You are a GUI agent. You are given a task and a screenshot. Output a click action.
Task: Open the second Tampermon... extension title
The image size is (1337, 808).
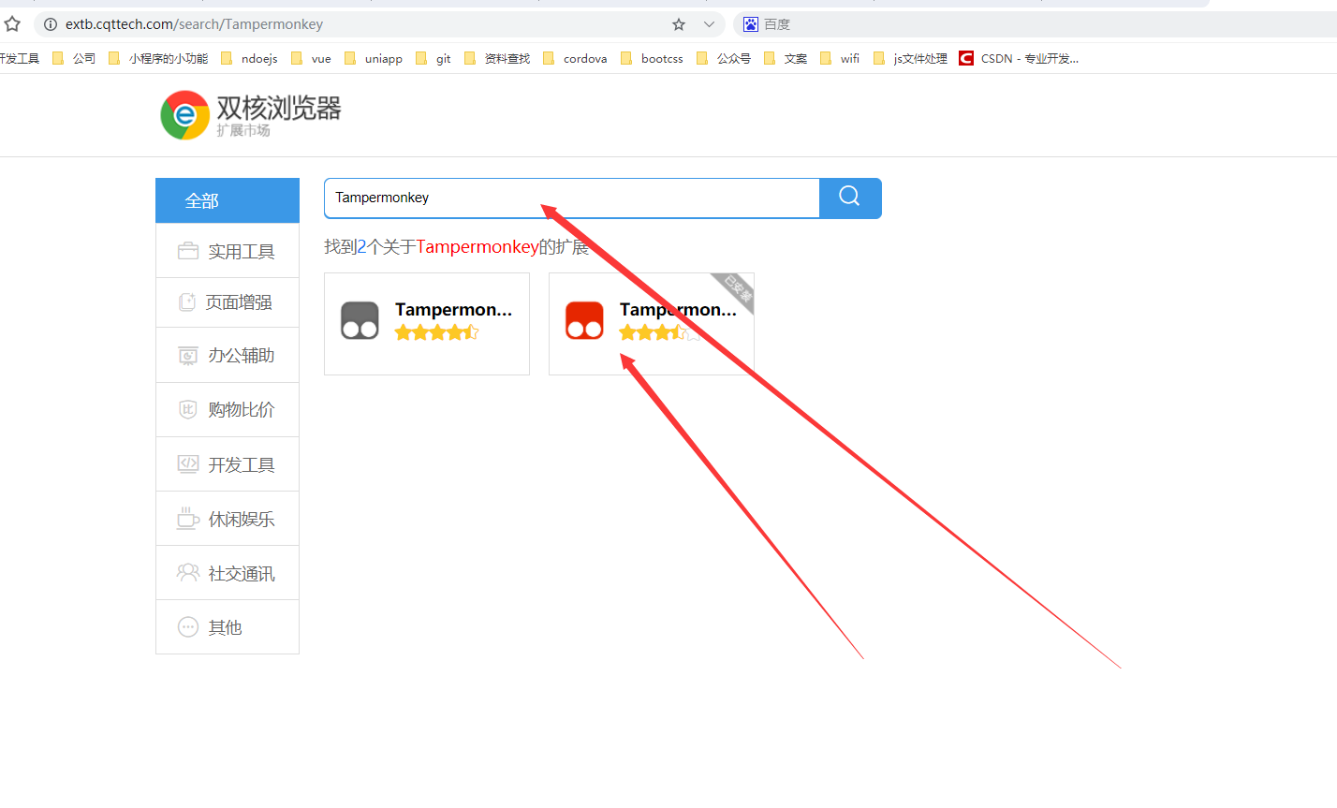678,309
